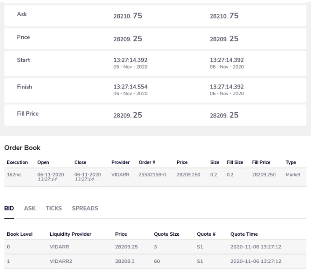The width and height of the screenshot is (311, 271).
Task: Click the Liquidity Provider column header
Action: point(71,234)
